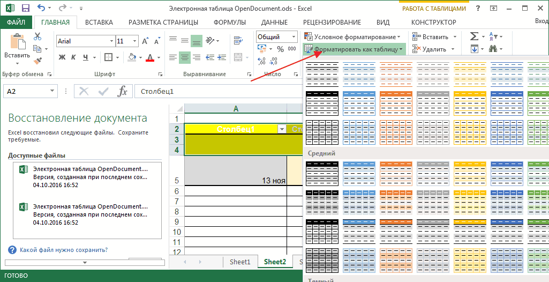Click the Save floppy disk icon
The width and height of the screenshot is (549, 282).
pos(25,9)
